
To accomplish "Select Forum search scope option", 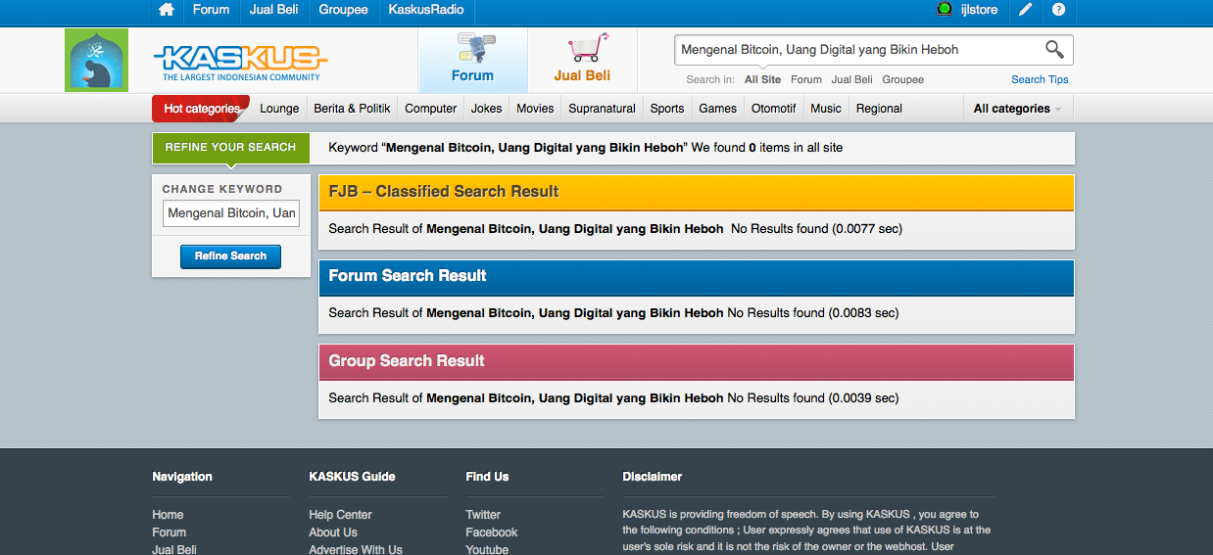I will click(806, 79).
